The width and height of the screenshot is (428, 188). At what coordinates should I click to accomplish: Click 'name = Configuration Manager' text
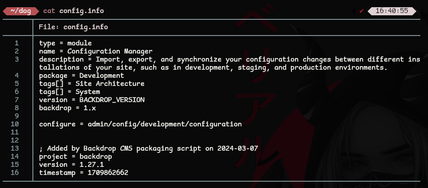coord(96,51)
